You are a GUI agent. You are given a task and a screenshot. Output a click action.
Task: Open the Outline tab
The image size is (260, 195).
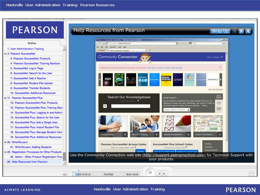click(32, 43)
